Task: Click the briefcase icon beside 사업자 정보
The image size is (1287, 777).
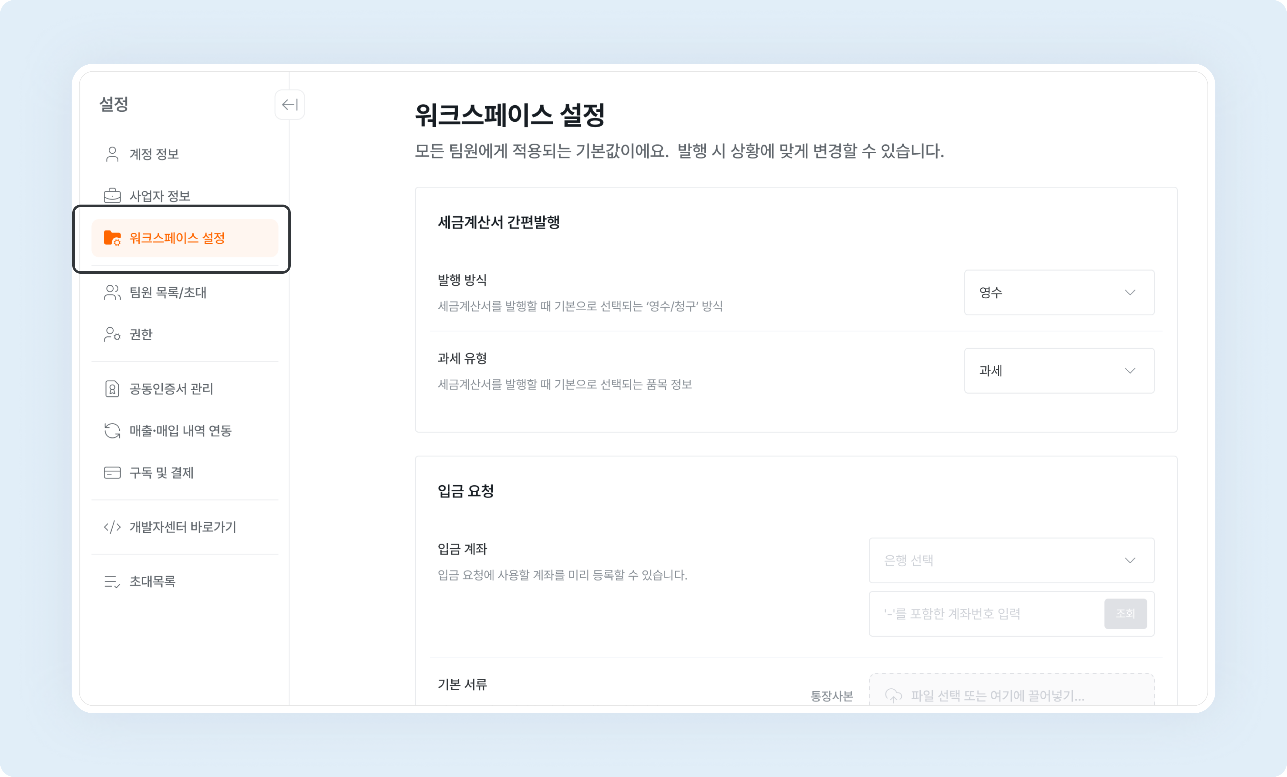Action: coord(112,196)
